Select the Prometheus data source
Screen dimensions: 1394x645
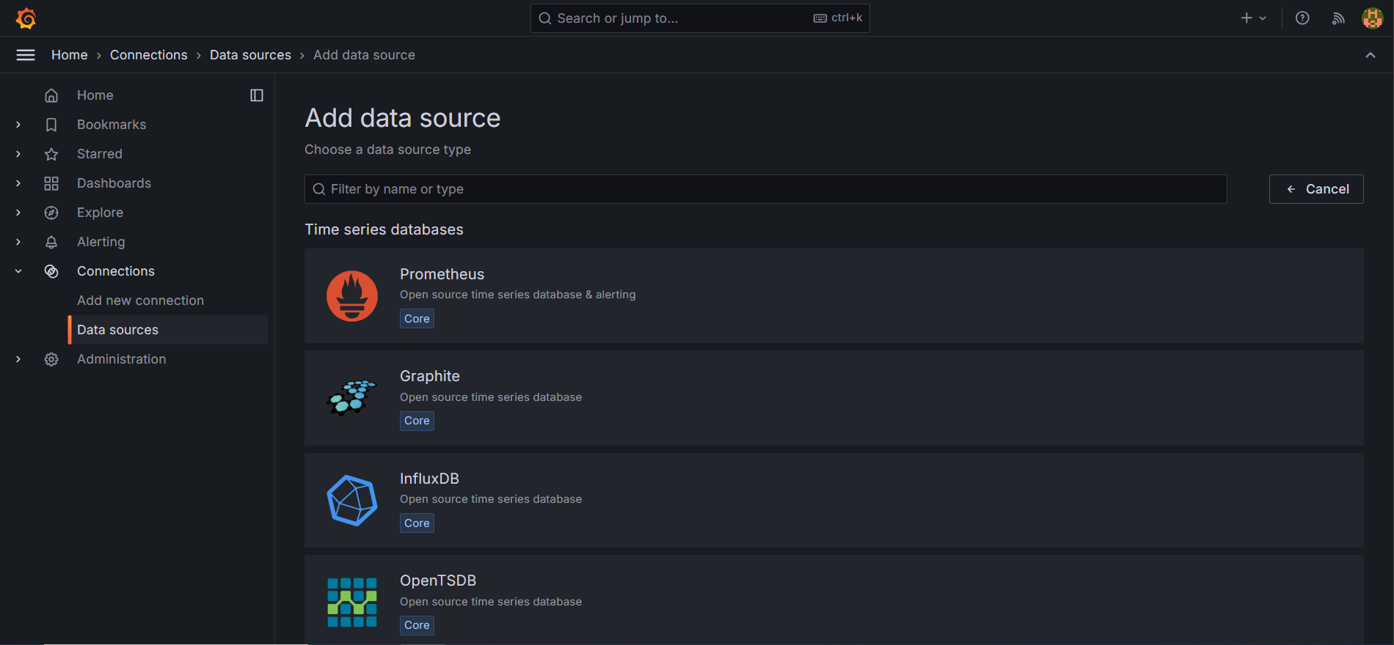[834, 296]
